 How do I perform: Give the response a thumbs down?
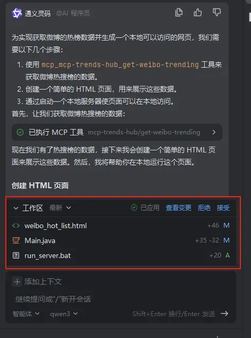(216, 12)
